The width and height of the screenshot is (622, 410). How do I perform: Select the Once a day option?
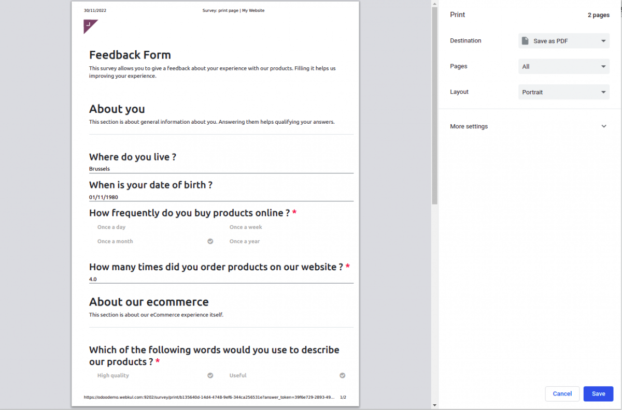[x=111, y=227]
